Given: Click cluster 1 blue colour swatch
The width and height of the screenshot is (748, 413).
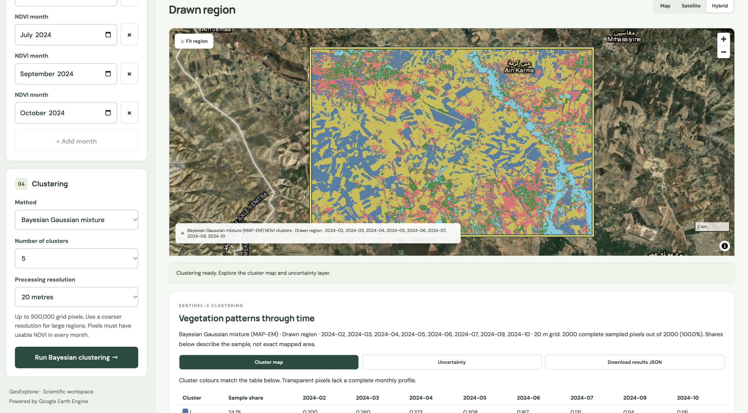Looking at the screenshot, I should point(185,411).
